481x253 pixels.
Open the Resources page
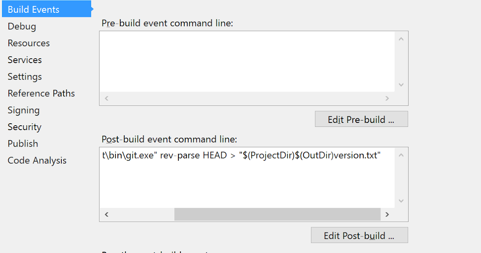tap(28, 43)
